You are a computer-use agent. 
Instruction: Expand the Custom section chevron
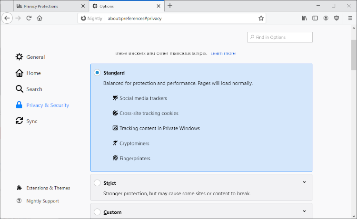[x=304, y=211]
